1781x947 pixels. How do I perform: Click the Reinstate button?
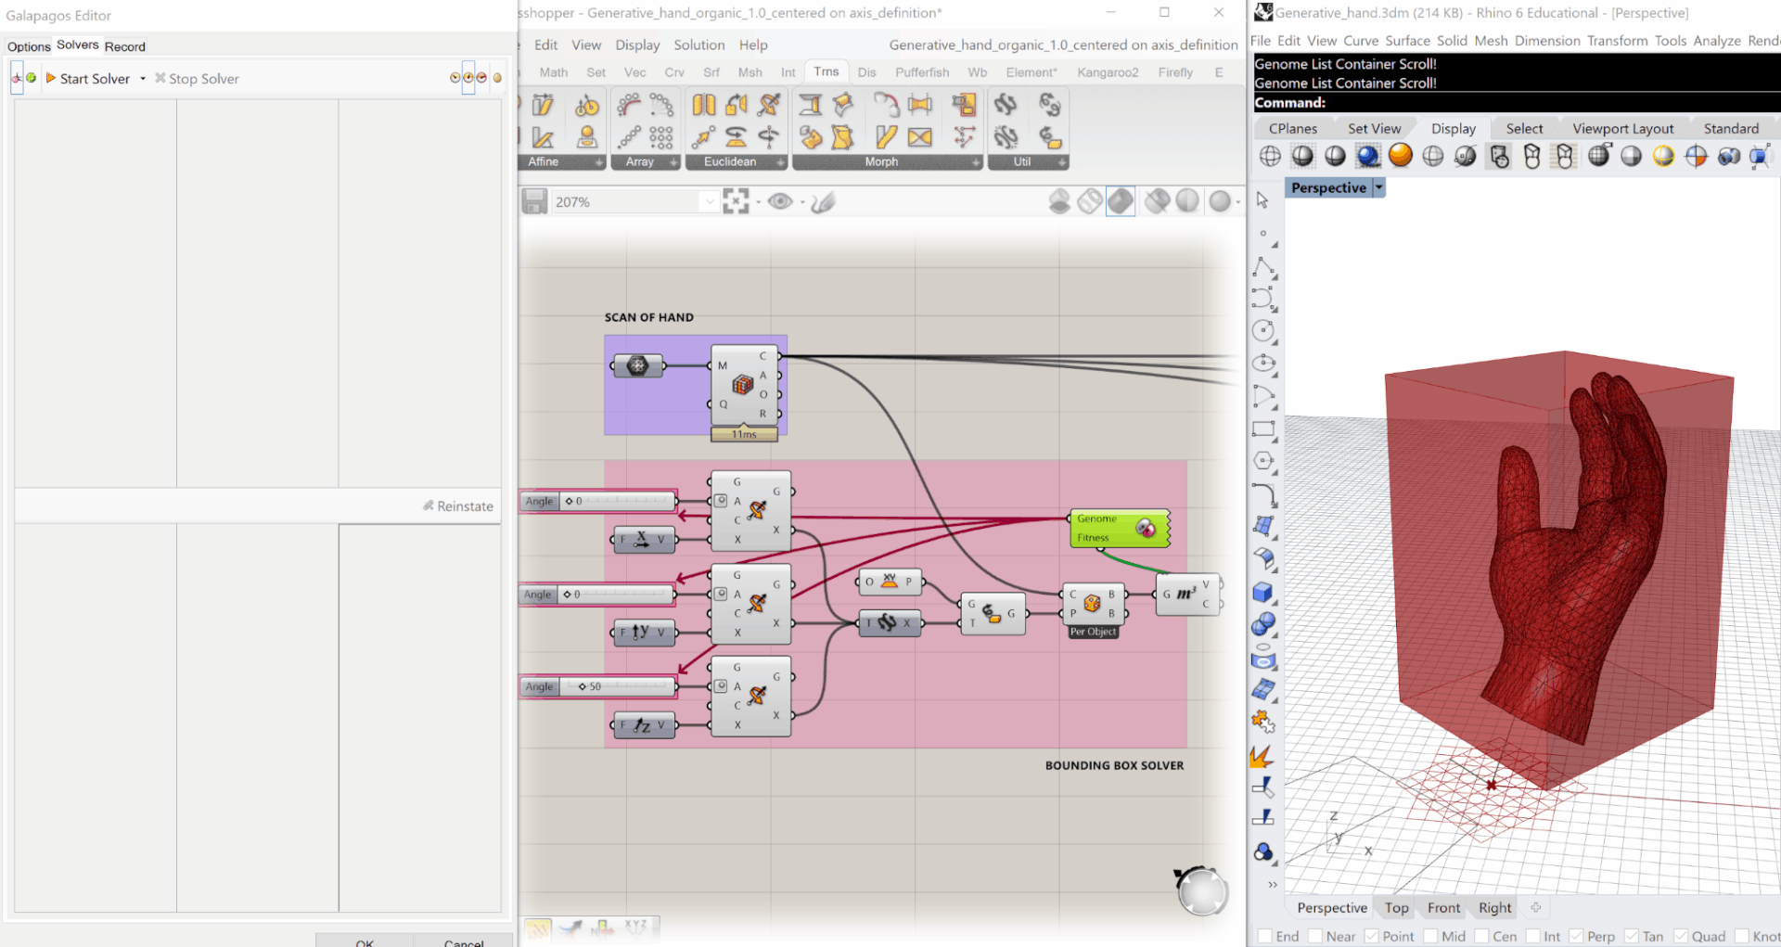[458, 506]
